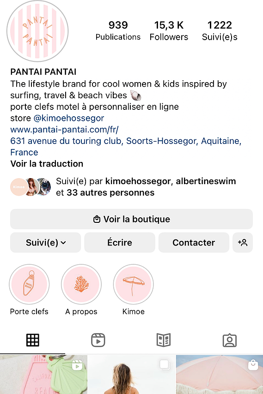Open the guides tab icon

[x=164, y=340]
